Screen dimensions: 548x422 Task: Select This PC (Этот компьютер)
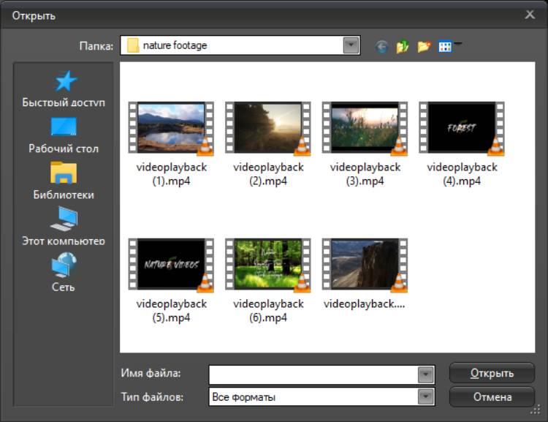point(64,227)
